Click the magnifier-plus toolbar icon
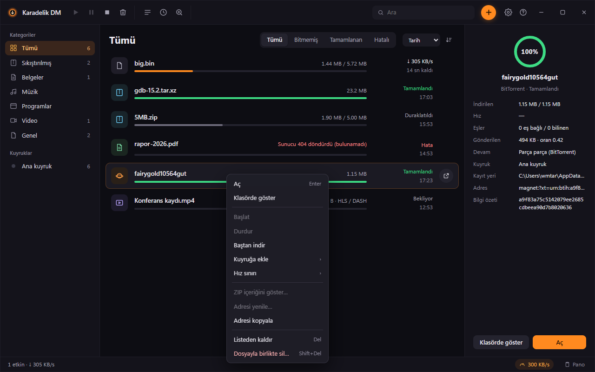The height and width of the screenshot is (372, 595). click(x=179, y=13)
